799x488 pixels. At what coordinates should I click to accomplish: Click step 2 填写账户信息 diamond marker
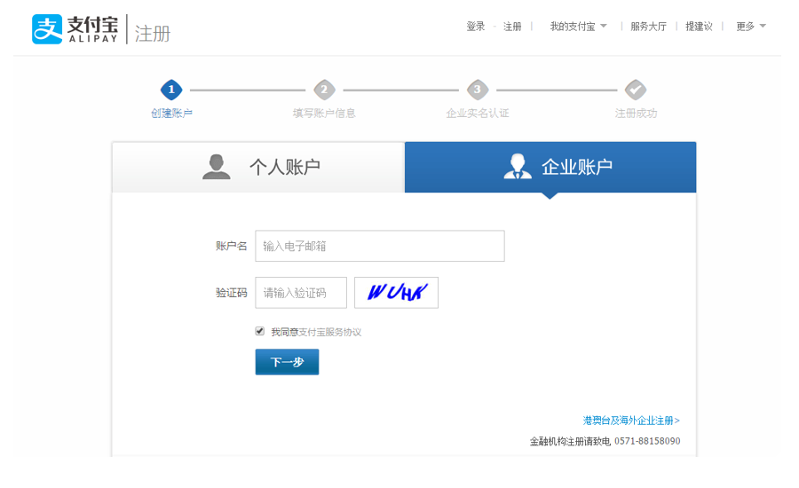point(324,91)
